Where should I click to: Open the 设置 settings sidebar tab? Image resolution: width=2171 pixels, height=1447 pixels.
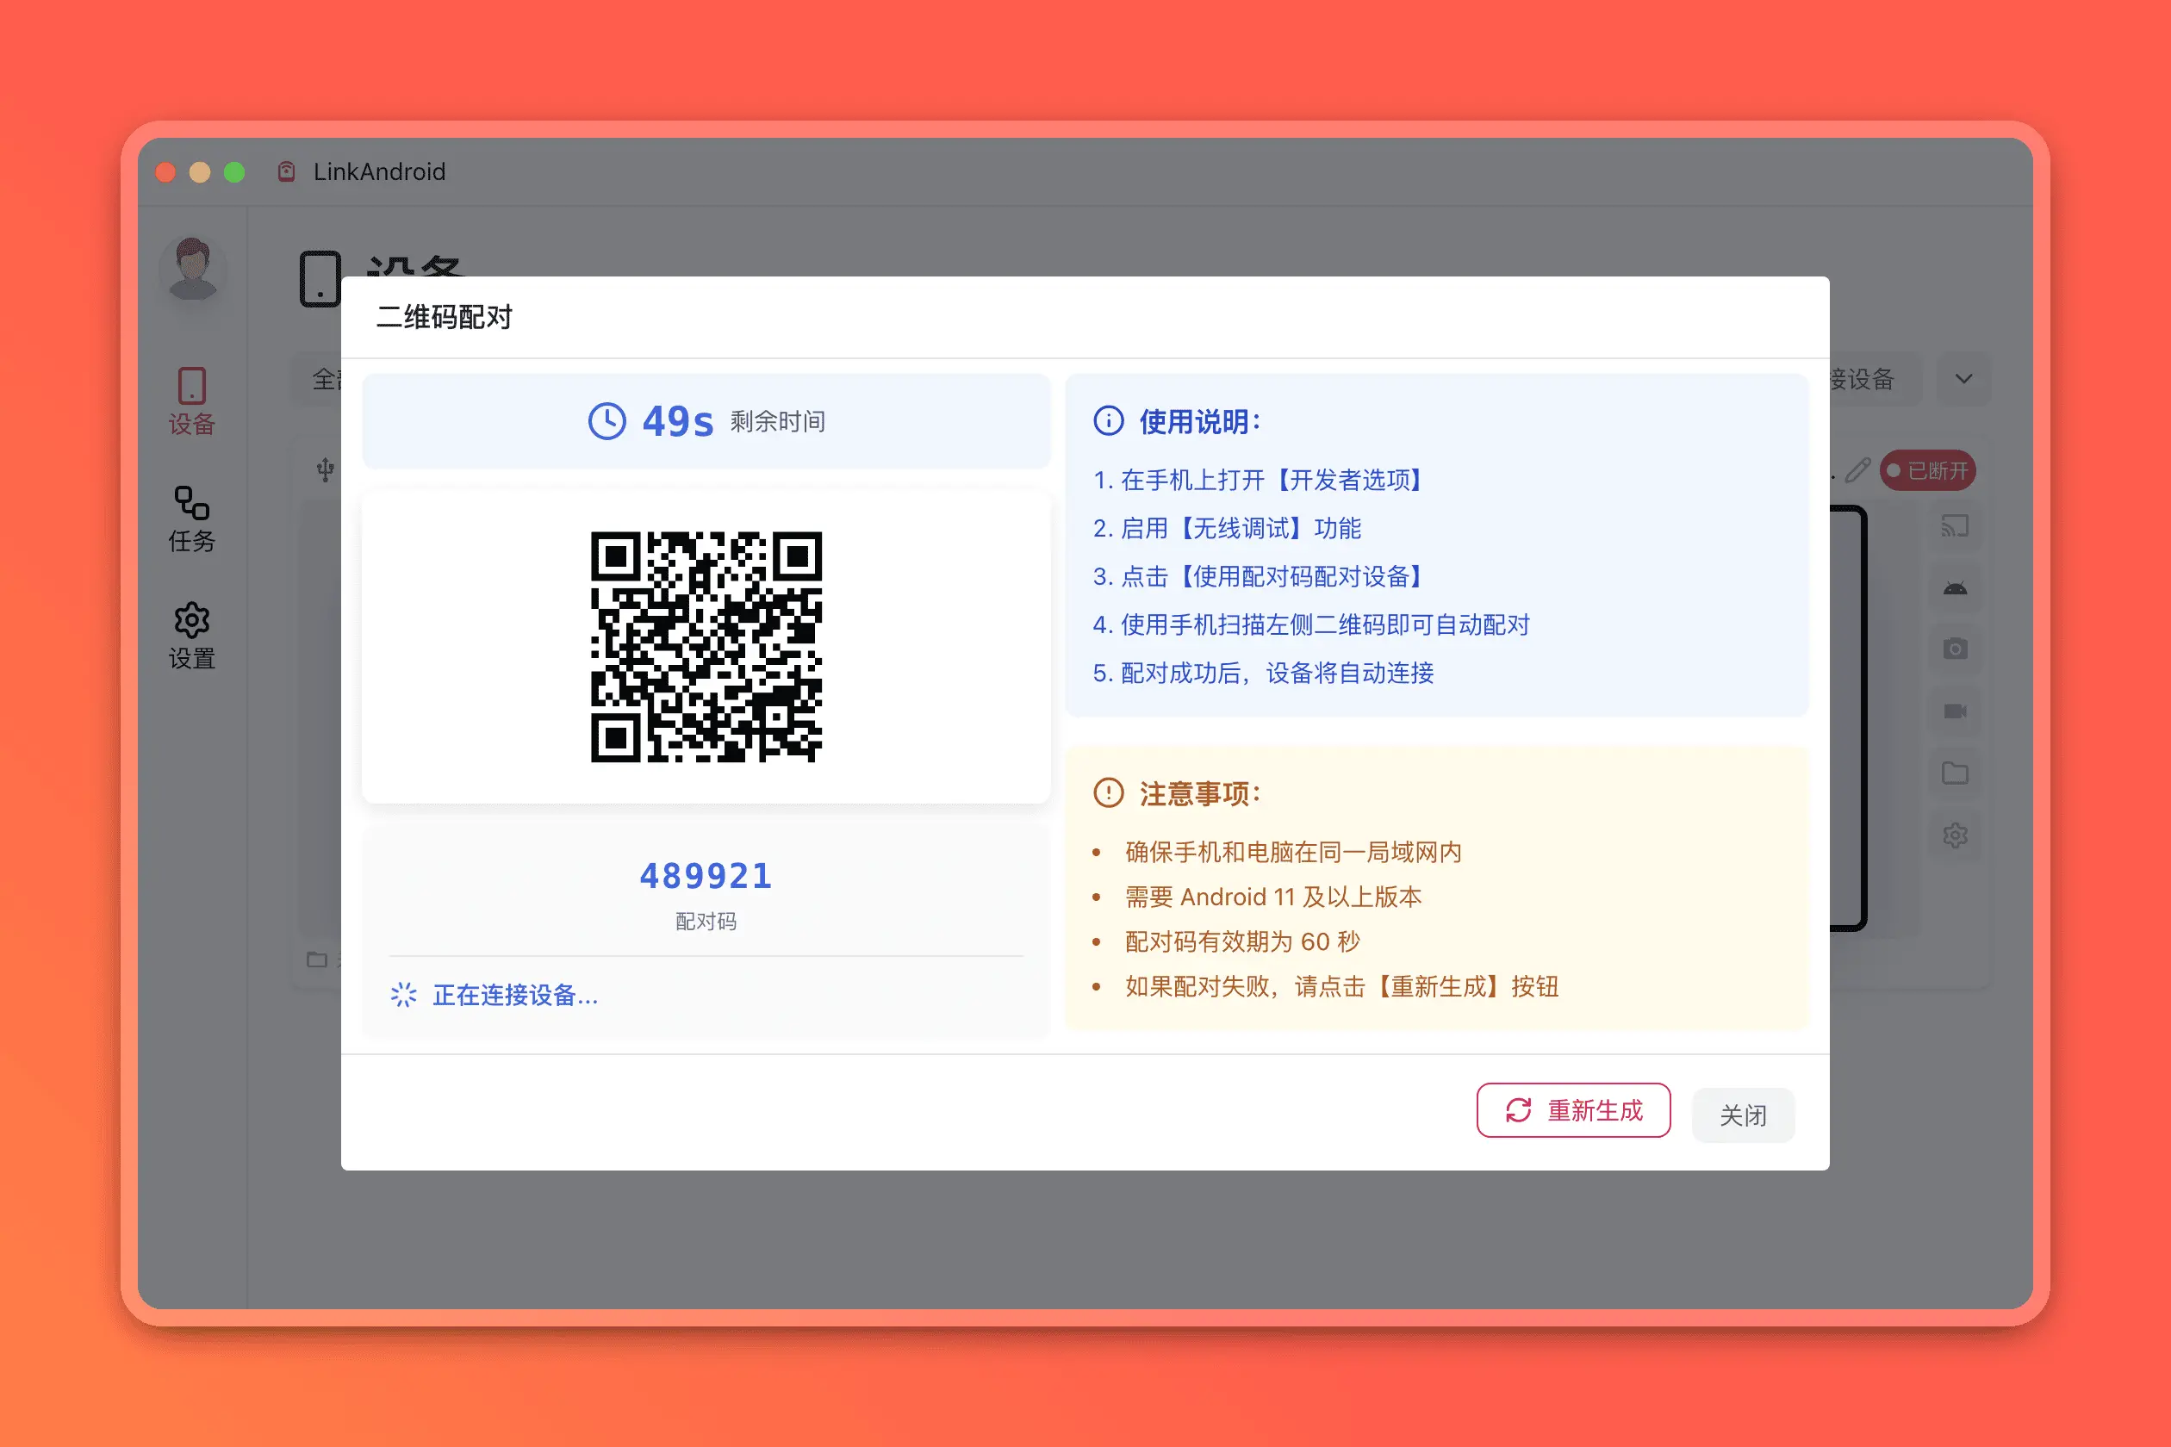tap(192, 636)
